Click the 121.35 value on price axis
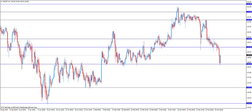Screen dimensions: 252x111 (249, 17)
